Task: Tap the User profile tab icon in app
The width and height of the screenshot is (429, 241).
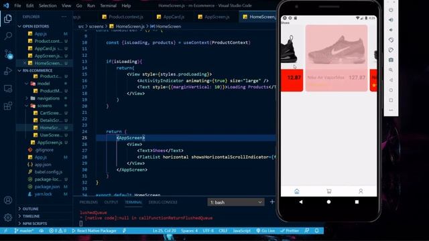Action: pyautogui.click(x=361, y=191)
